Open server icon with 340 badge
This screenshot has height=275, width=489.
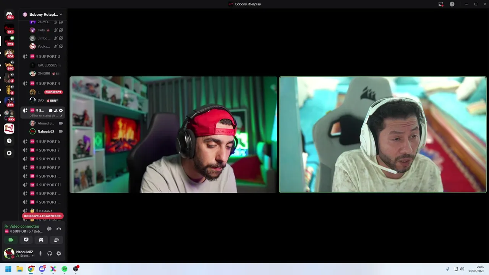pos(9,65)
